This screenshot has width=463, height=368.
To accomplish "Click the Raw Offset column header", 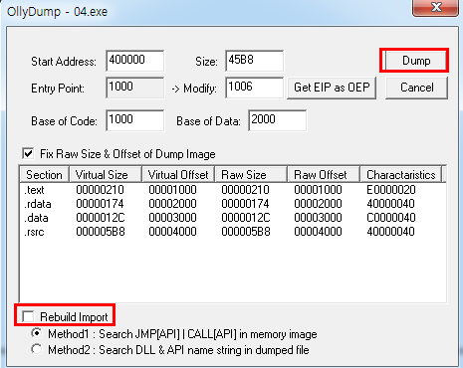I will click(324, 175).
